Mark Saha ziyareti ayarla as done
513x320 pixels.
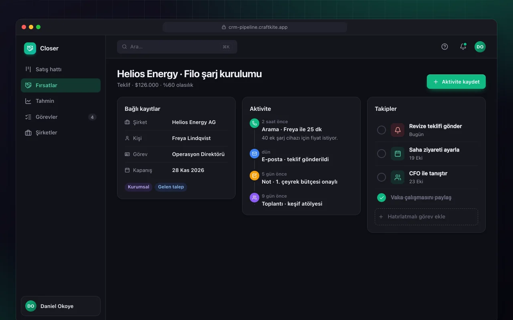tap(382, 154)
